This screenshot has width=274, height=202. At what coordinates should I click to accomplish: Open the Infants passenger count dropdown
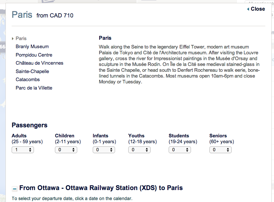pos(104,150)
